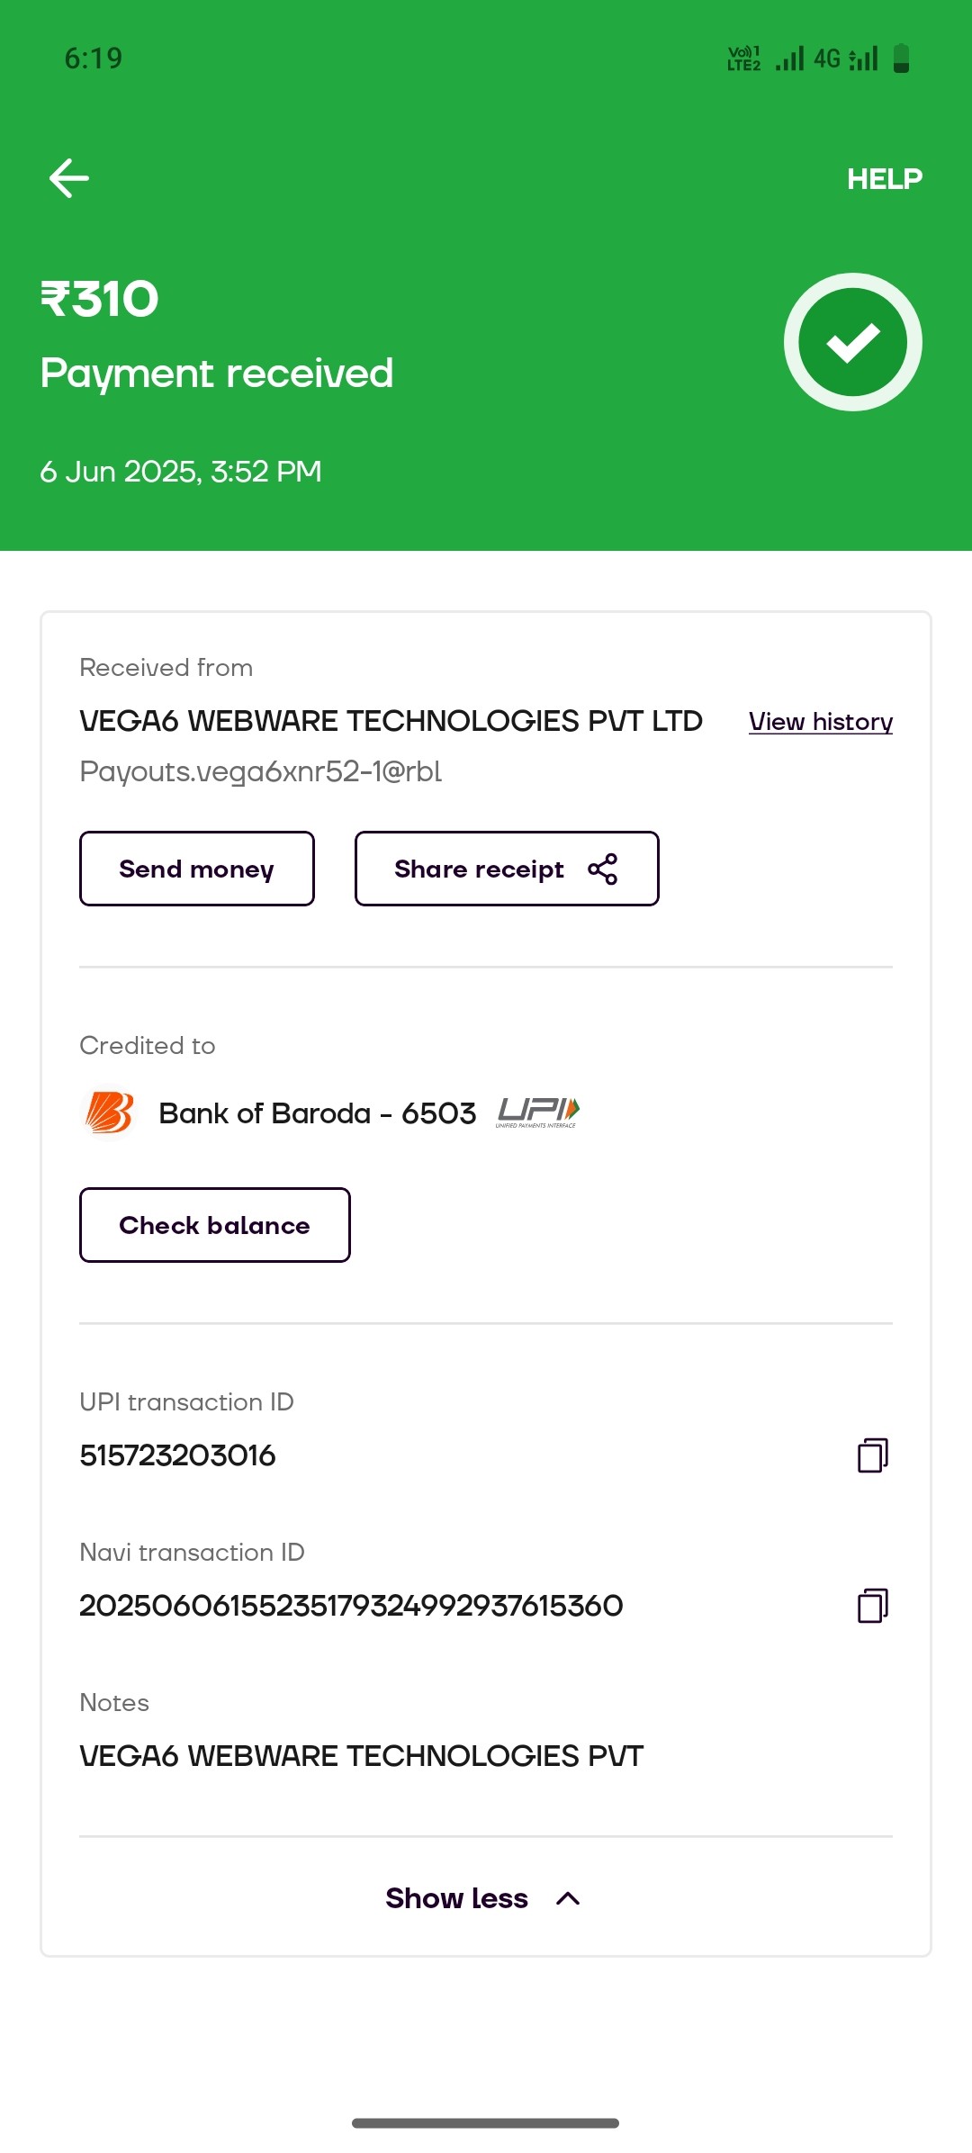Open the HELP option

(885, 179)
